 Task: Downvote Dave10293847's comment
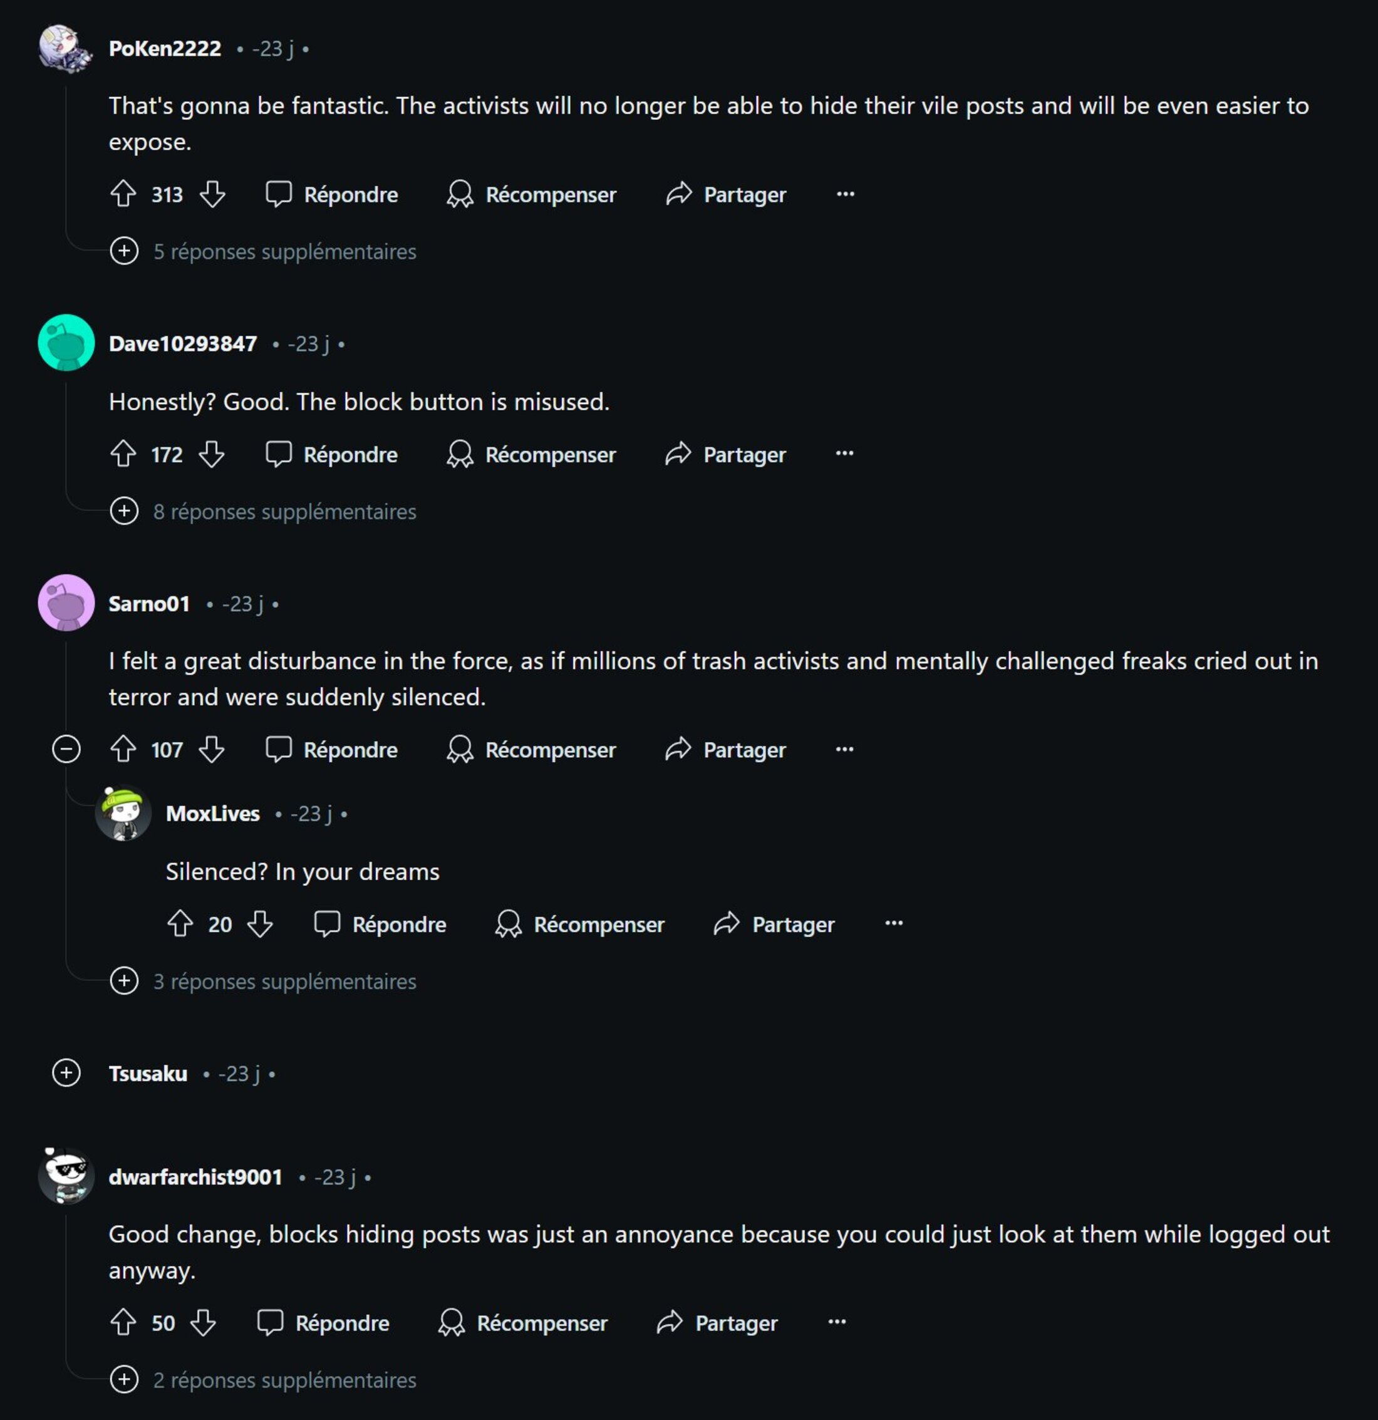click(212, 454)
